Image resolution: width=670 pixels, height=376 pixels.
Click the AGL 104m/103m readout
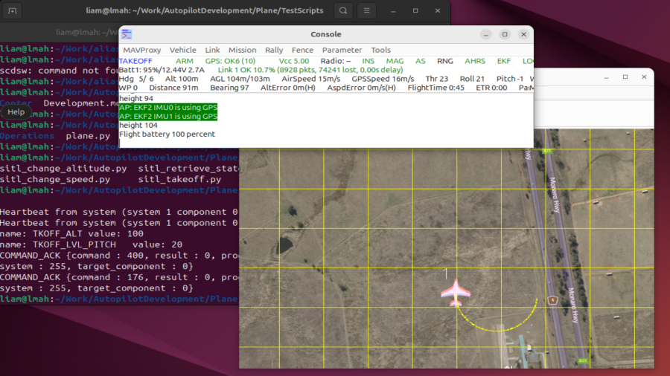[240, 79]
